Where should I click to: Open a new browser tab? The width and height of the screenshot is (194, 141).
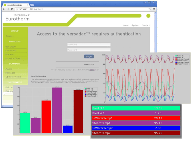pos(32,5)
